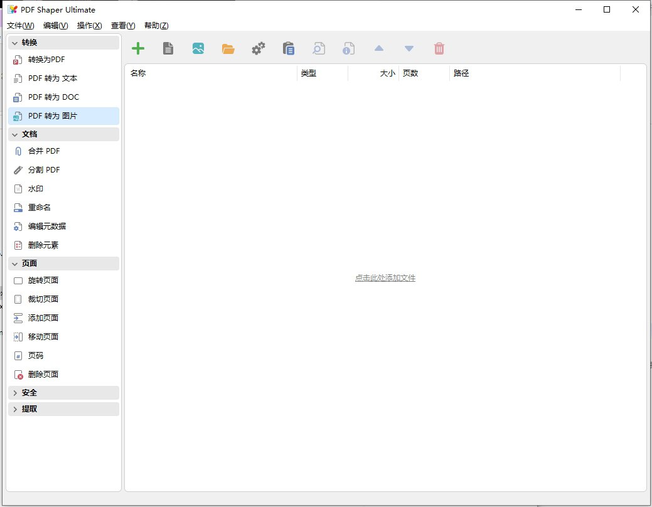Click the image conversion toolbar icon
Image resolution: width=652 pixels, height=507 pixels.
(x=198, y=48)
